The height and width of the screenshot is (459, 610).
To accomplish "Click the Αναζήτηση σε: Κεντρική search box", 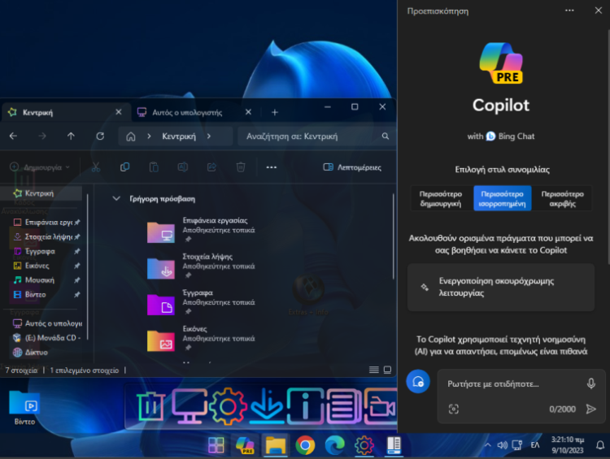I will click(316, 136).
